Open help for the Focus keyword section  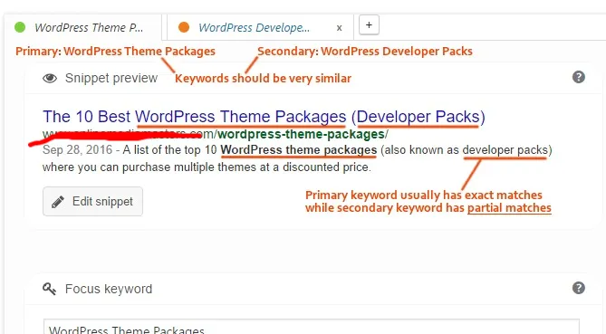point(579,288)
